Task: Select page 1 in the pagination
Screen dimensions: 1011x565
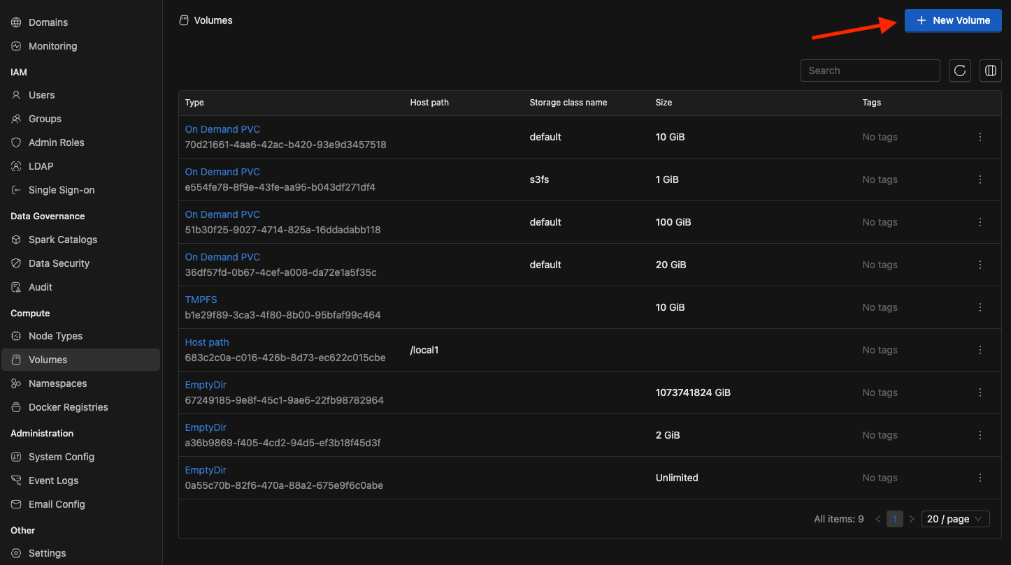Action: click(895, 519)
